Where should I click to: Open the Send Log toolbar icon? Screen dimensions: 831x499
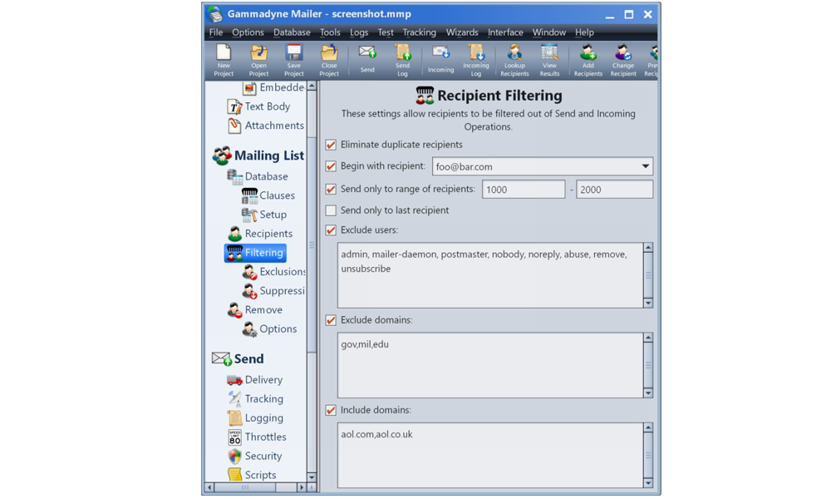[402, 60]
